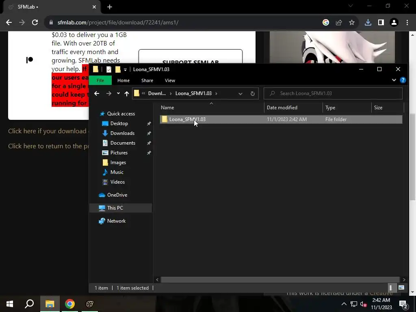Open Chrome profile avatar menu

[394, 23]
